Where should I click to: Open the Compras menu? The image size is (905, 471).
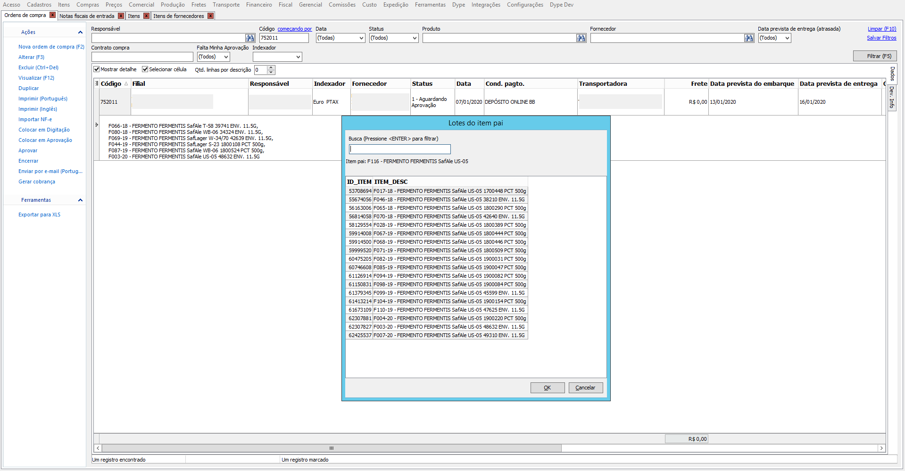click(x=88, y=5)
